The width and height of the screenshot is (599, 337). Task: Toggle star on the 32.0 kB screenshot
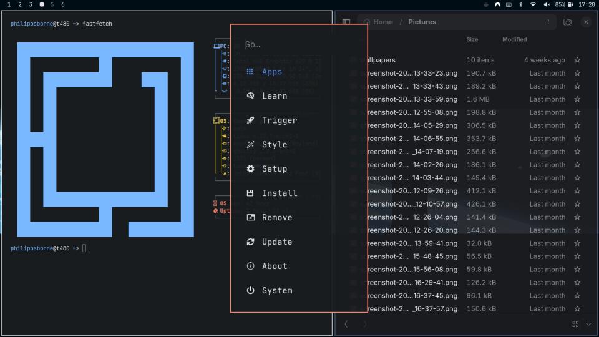click(577, 243)
